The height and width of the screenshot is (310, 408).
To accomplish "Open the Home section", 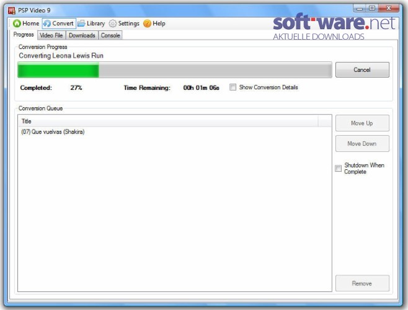I will [x=26, y=24].
